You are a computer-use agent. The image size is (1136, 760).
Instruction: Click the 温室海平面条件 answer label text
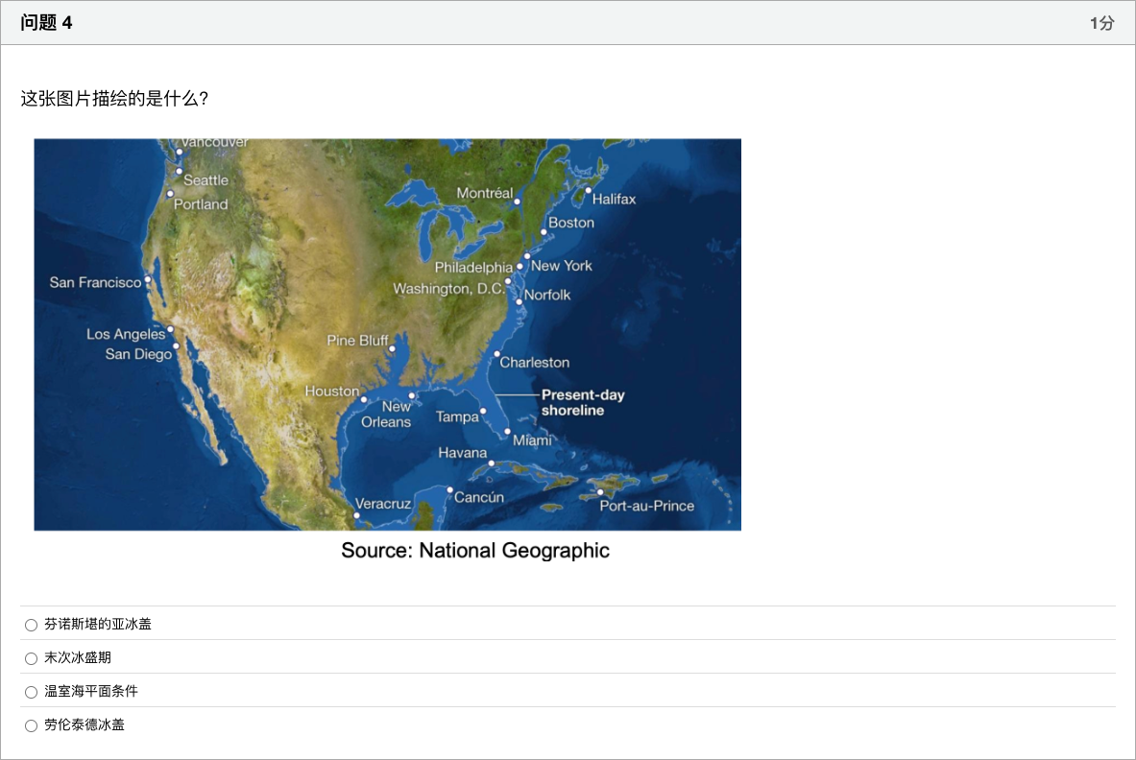pyautogui.click(x=91, y=691)
